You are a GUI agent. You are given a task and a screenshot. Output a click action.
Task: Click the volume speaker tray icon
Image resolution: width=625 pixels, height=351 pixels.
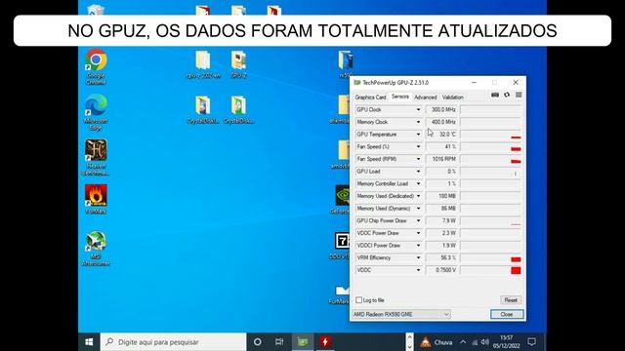485,342
